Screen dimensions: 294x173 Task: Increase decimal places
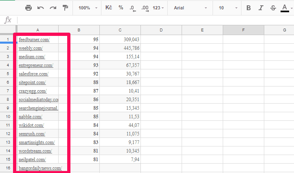(x=145, y=8)
